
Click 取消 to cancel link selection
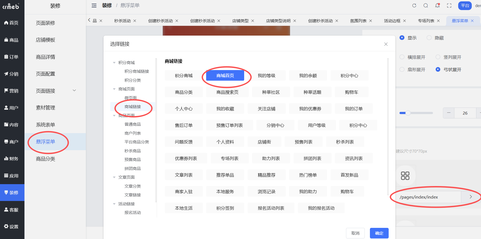[x=355, y=233]
